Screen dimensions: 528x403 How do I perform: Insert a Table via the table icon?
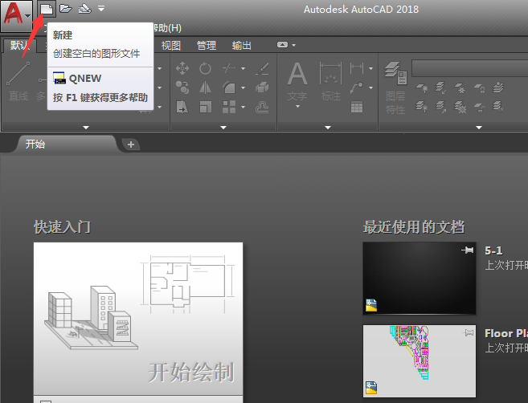(357, 108)
